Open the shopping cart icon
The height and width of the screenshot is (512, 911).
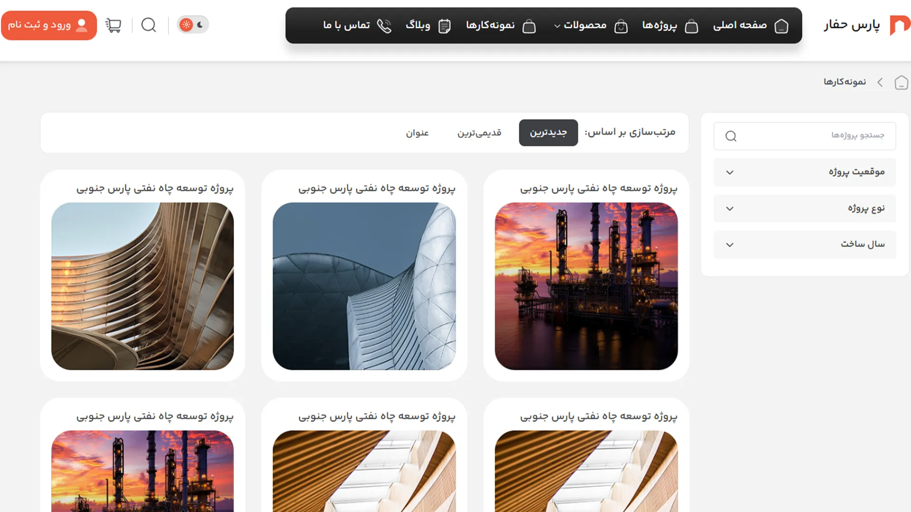click(113, 25)
